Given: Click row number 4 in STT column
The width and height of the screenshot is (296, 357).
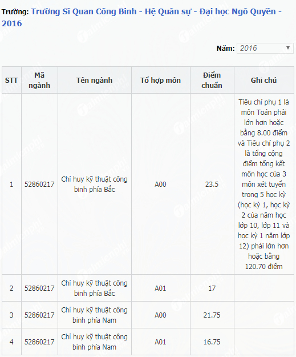Looking at the screenshot, I should 11,342.
